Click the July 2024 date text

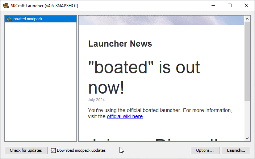point(96,100)
